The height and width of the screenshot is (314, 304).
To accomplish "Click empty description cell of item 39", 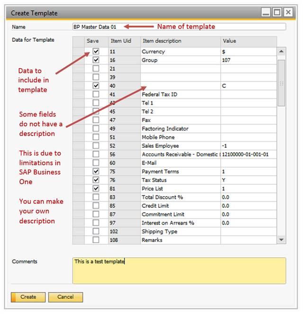I will point(180,77).
